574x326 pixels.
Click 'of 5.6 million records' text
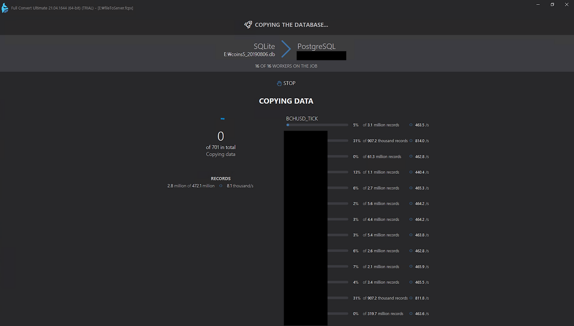pyautogui.click(x=381, y=203)
